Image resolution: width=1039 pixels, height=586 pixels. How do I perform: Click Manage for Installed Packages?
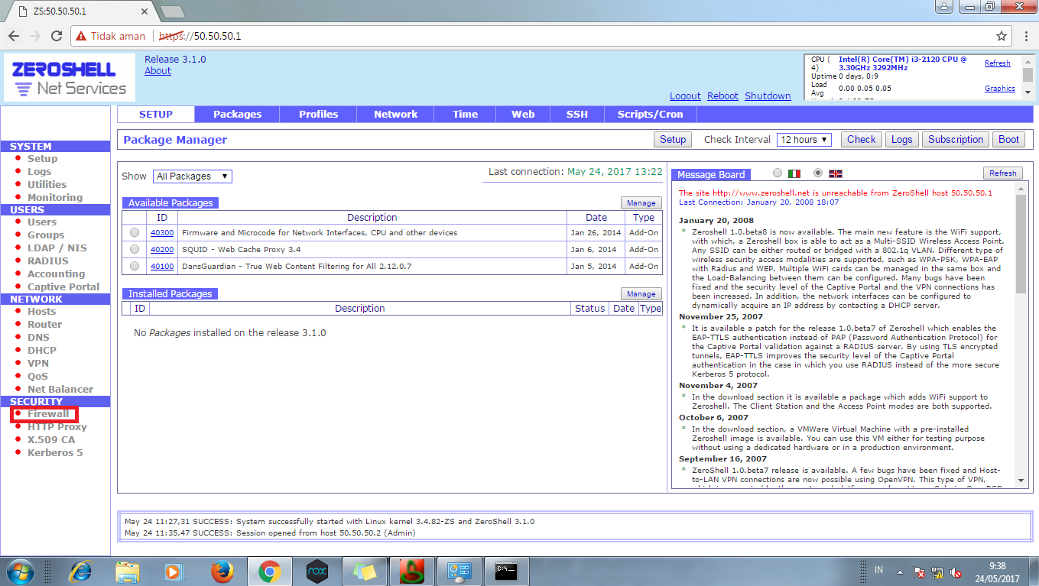[641, 294]
